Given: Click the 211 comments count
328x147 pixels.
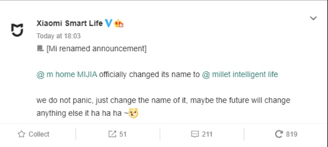Looking at the screenshot, I should pos(207,134).
